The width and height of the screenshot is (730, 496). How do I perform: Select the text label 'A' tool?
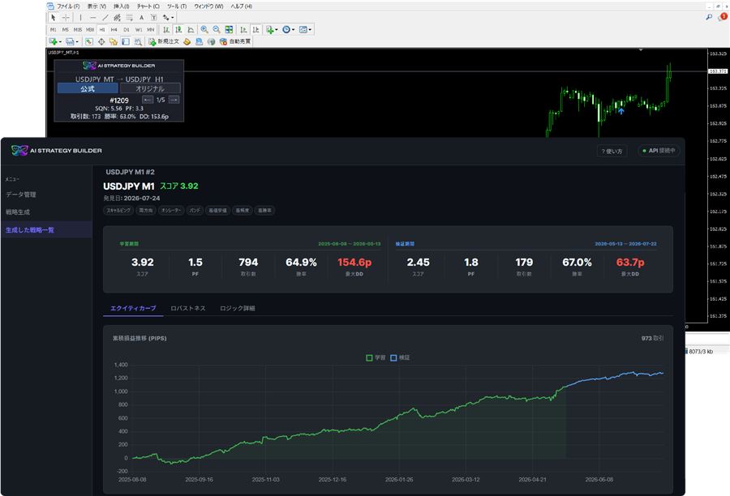coord(141,18)
